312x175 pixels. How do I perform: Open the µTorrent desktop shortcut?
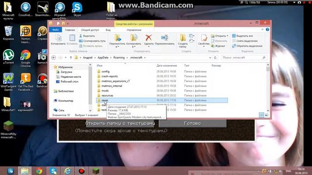pyautogui.click(x=8, y=56)
